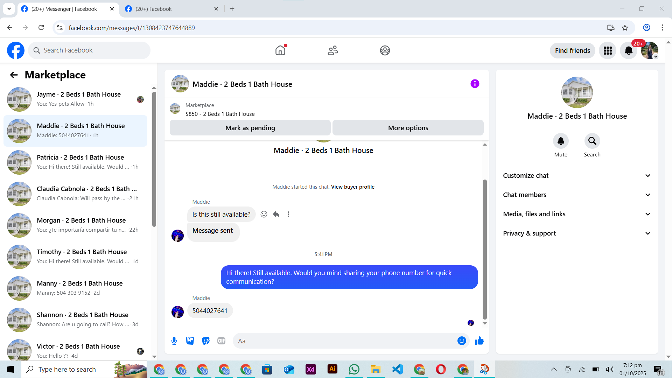This screenshot has height=378, width=672.
Task: Show hidden system tray icons
Action: (x=554, y=369)
